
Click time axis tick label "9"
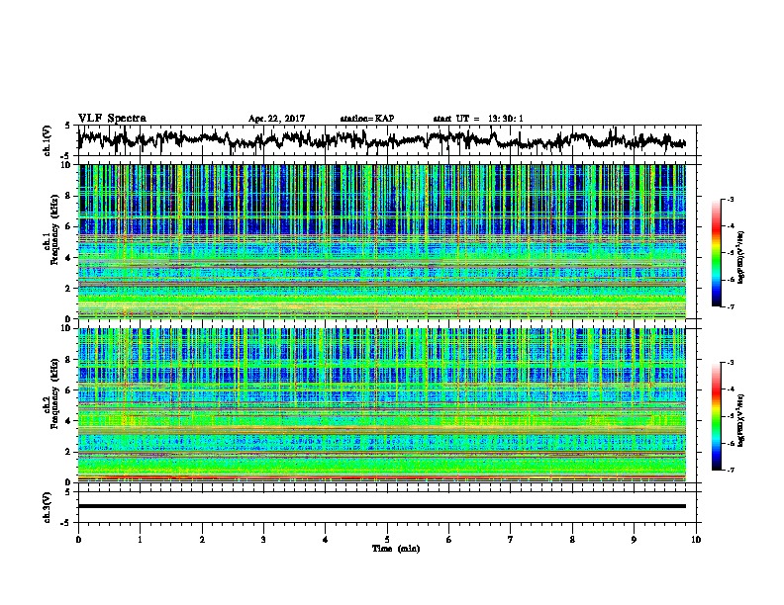634,540
